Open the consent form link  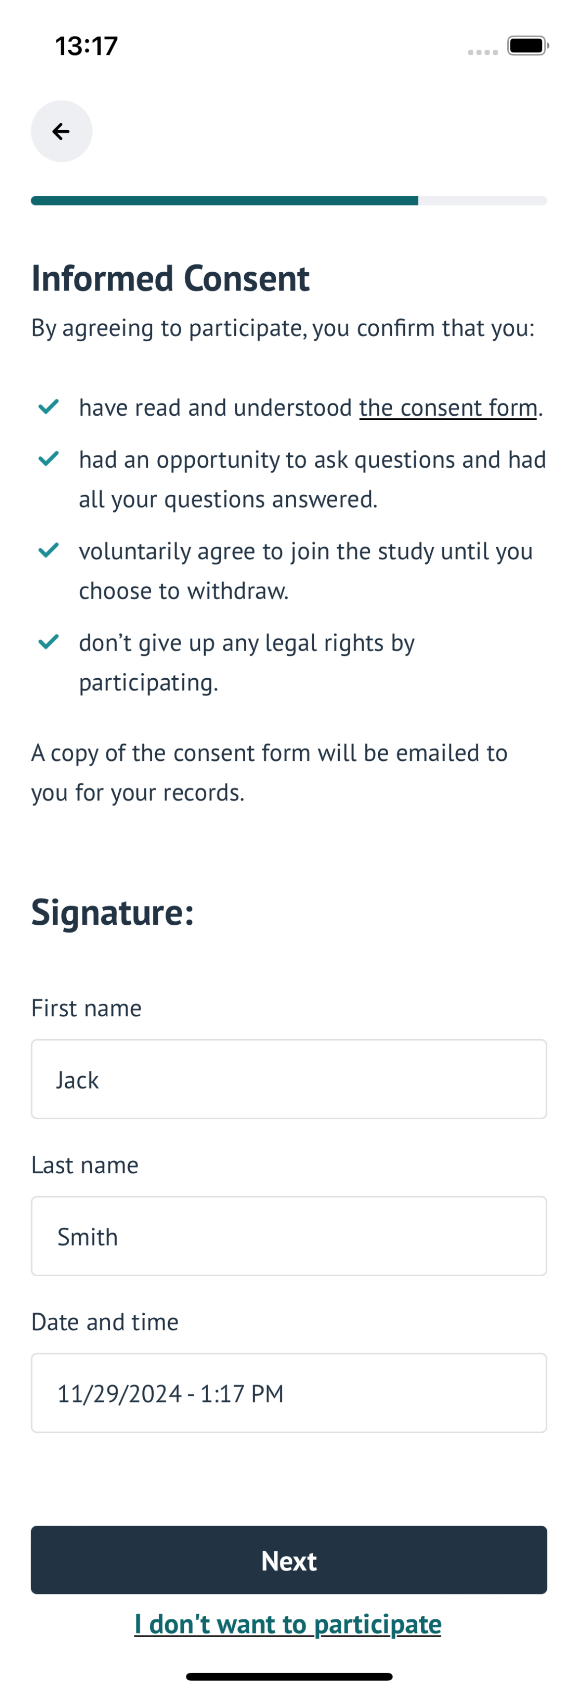click(448, 408)
